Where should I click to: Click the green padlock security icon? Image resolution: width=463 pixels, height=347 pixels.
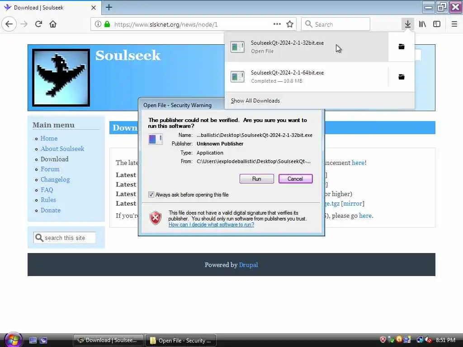107,24
